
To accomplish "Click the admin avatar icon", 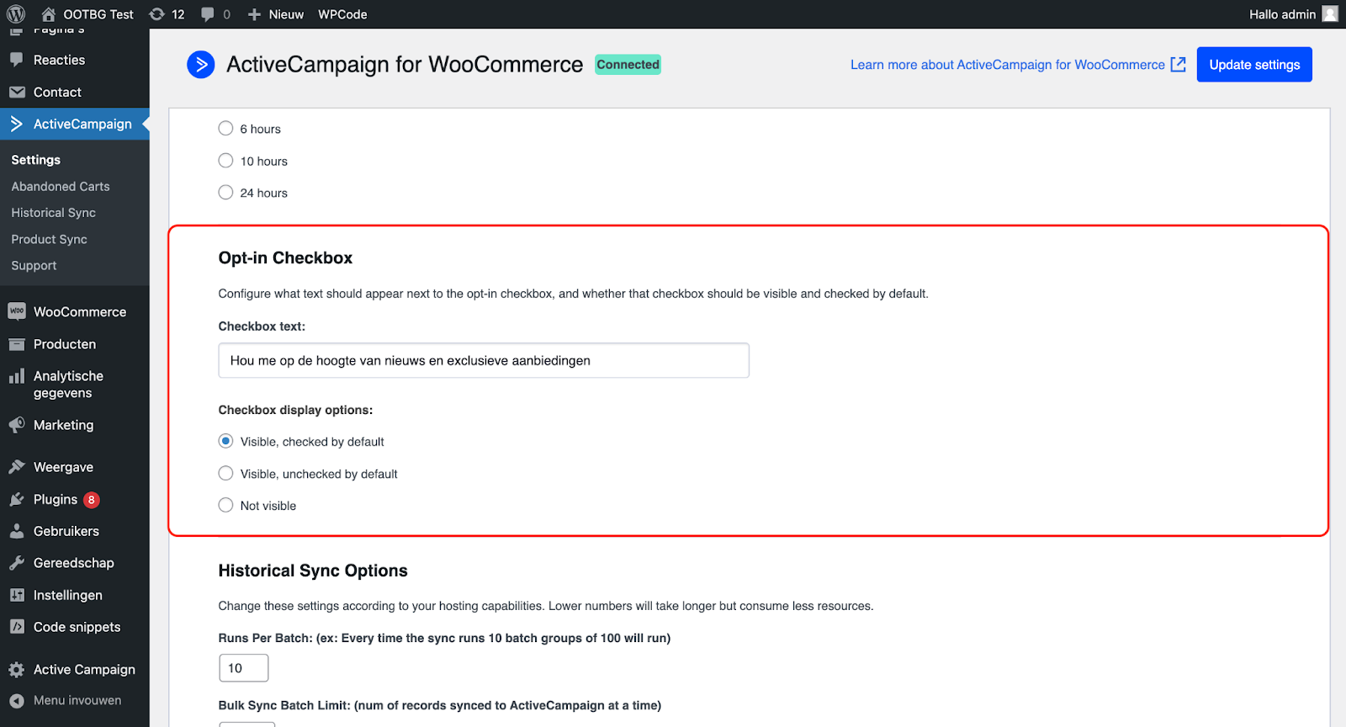I will pos(1330,14).
